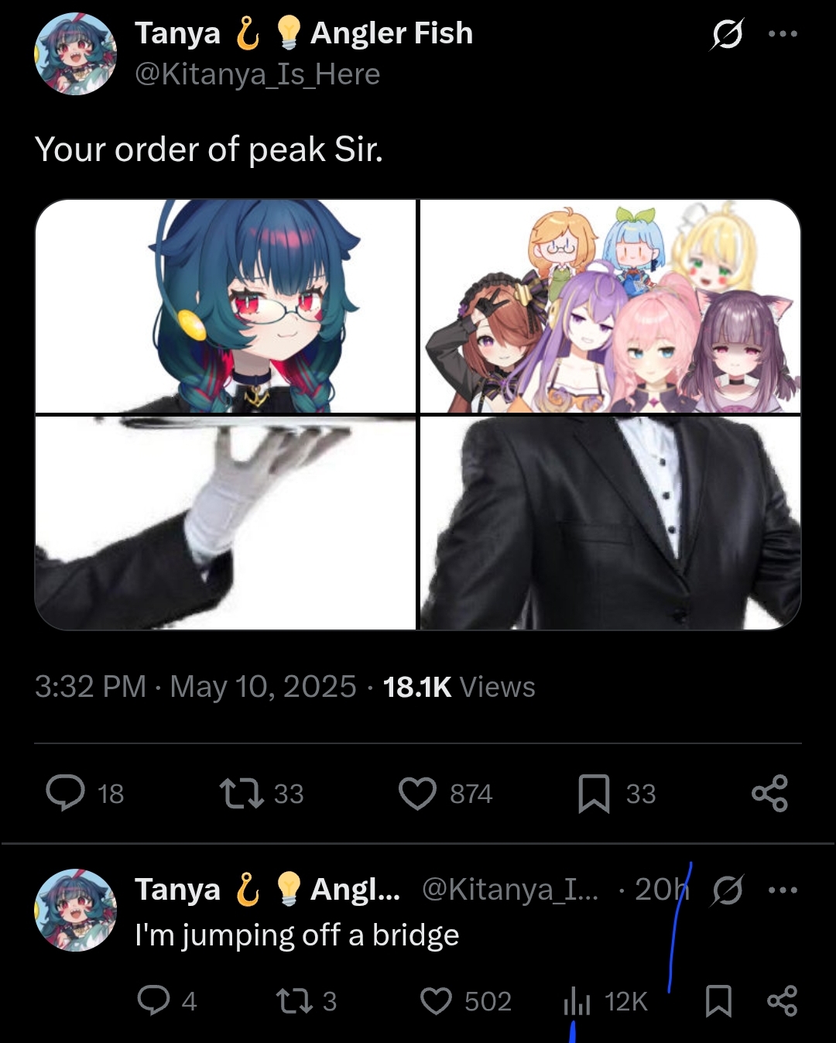Open the top-left image of blue-haired character

tap(225, 306)
